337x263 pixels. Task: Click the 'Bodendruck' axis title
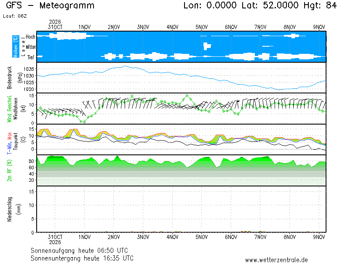coord(9,78)
